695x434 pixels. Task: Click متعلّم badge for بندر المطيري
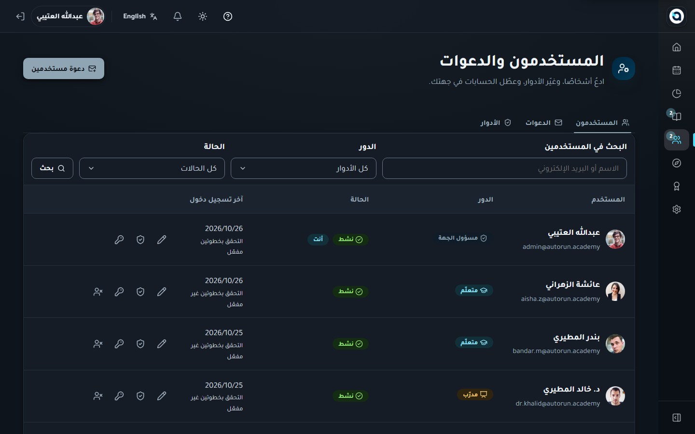click(474, 342)
